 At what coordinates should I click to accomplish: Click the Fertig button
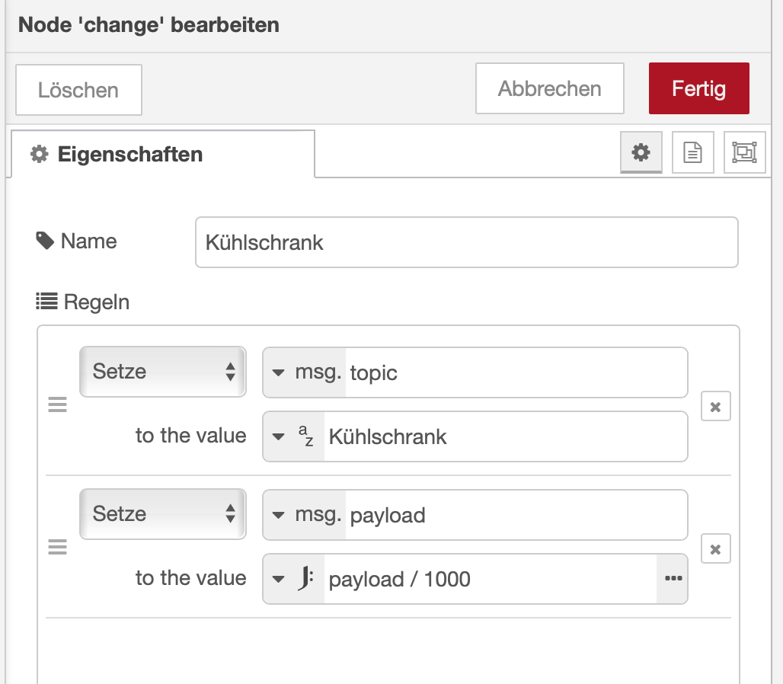point(698,89)
